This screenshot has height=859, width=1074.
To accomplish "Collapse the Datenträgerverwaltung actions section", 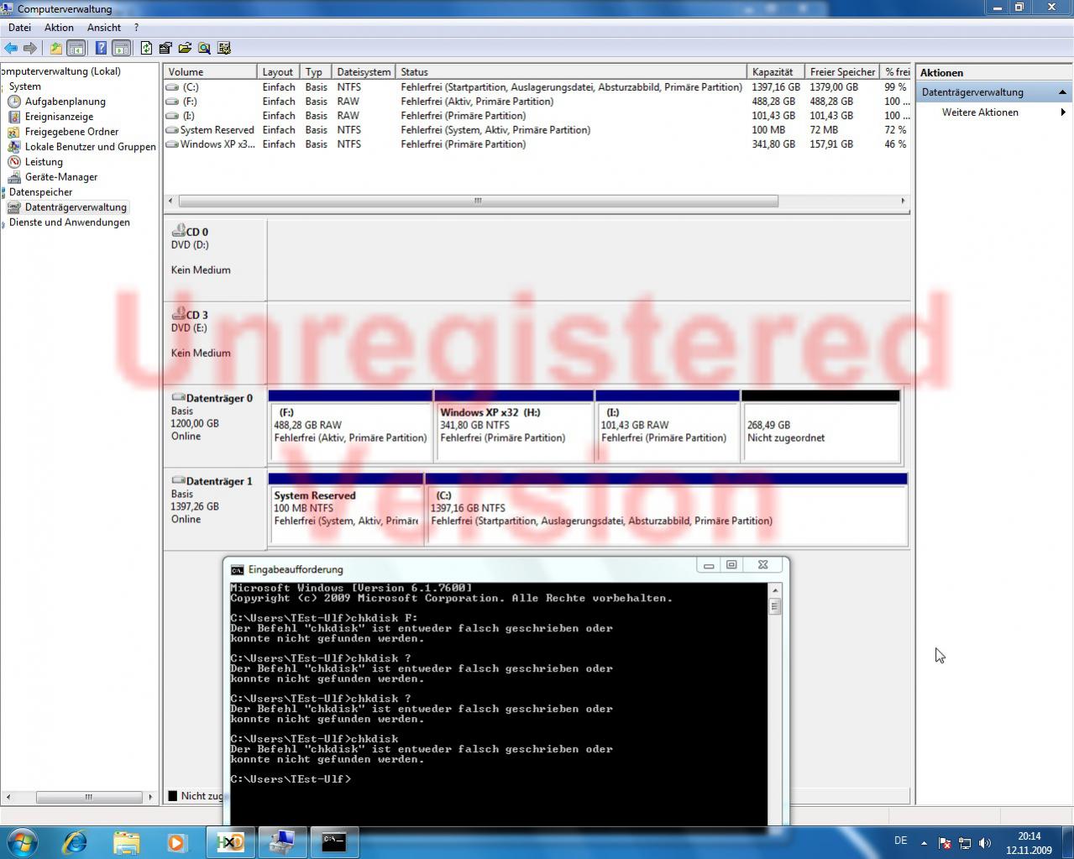I will pyautogui.click(x=1062, y=92).
